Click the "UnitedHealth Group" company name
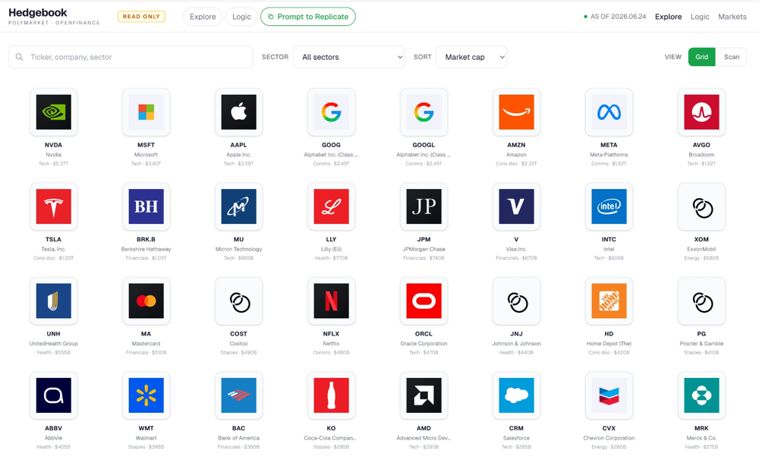The width and height of the screenshot is (759, 460). pos(53,343)
